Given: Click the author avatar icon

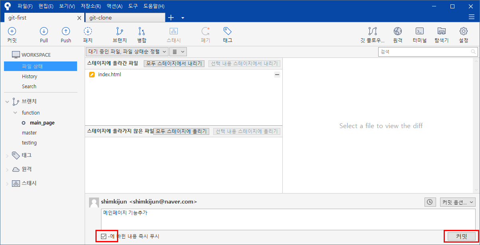Looking at the screenshot, I should click(94, 203).
